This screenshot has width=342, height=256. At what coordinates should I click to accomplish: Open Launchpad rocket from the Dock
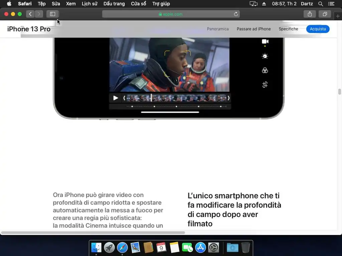(x=109, y=248)
